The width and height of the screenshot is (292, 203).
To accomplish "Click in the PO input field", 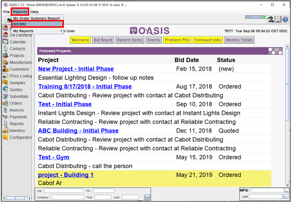I will tap(104, 191).
